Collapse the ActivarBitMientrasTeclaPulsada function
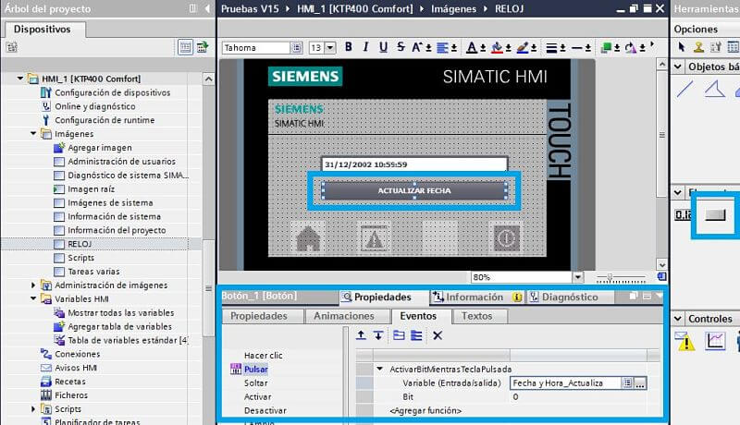Image resolution: width=740 pixels, height=425 pixels. coord(379,369)
